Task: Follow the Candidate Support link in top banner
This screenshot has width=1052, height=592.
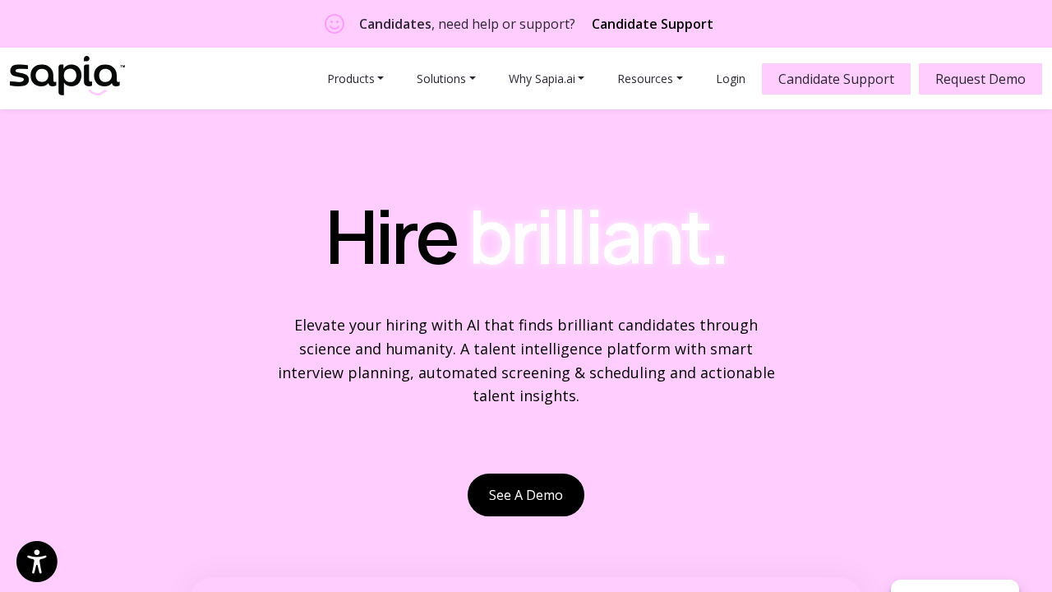Action: [x=653, y=24]
